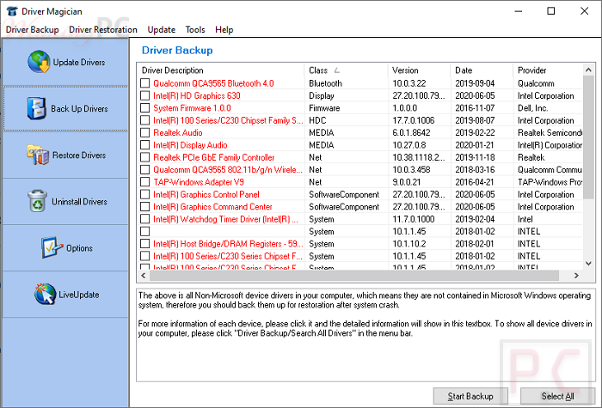Click the Back Up Drivers cabinet icon
Viewport: 602px width, 408px height.
click(36, 108)
